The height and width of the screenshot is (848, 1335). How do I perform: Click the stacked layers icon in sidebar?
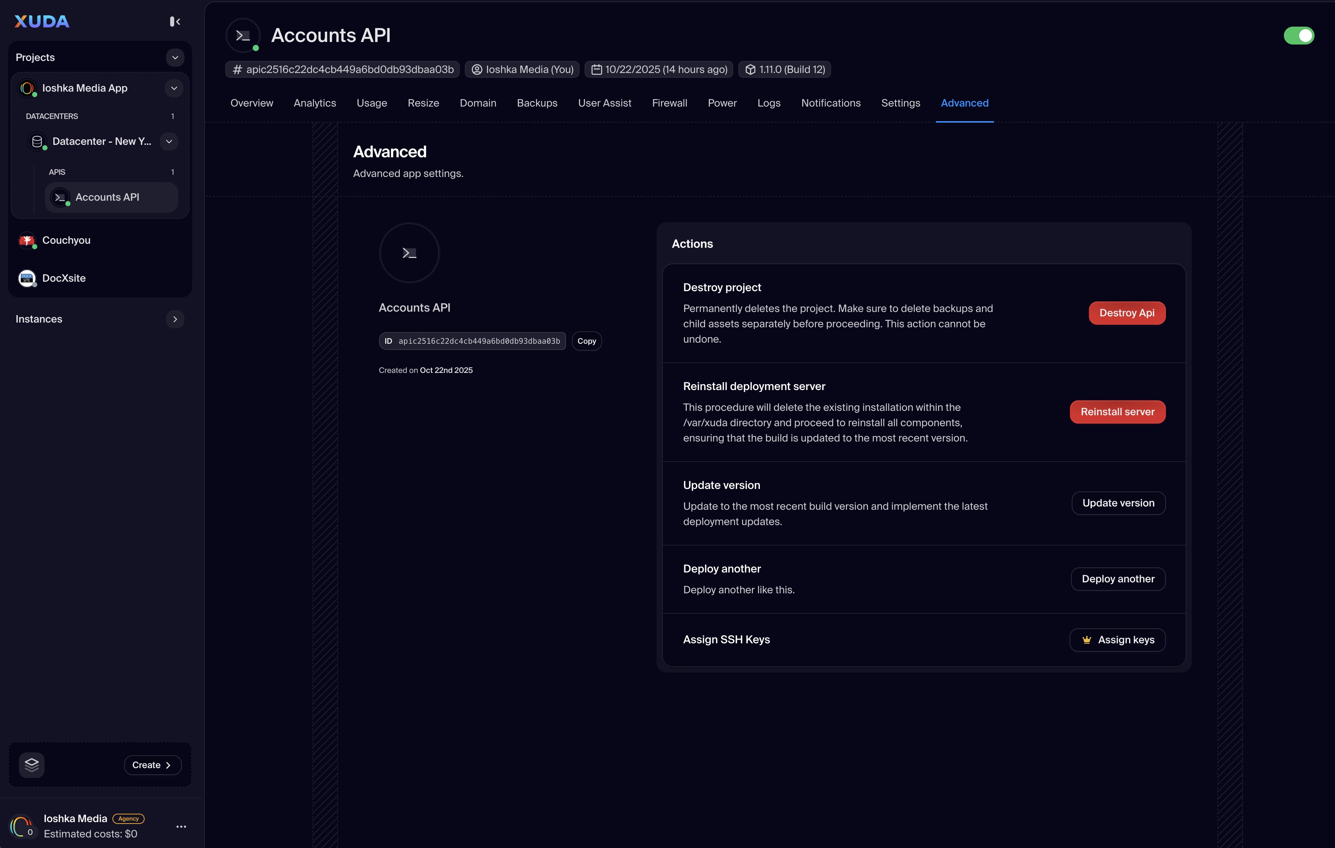(32, 765)
